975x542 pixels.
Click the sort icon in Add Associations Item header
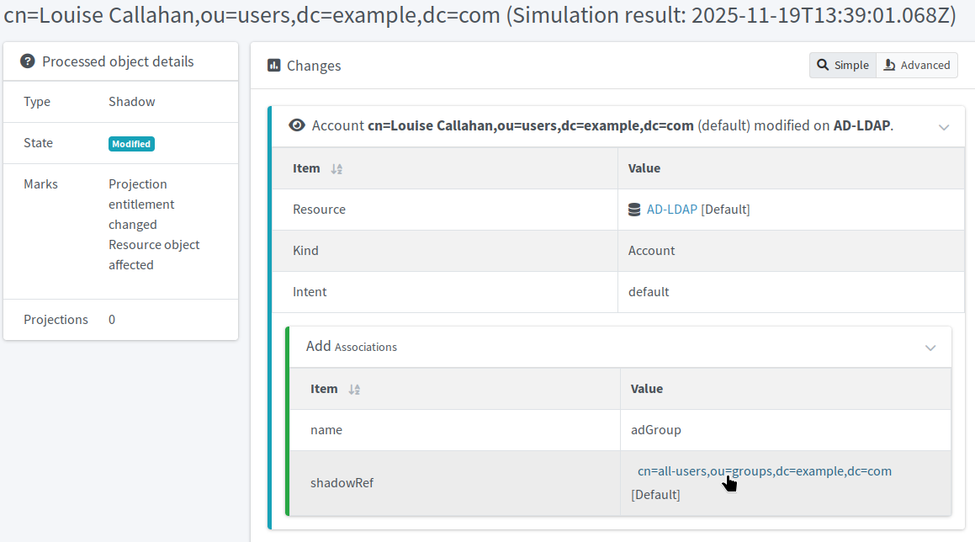353,389
